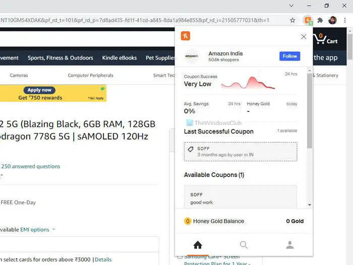Image resolution: width=353 pixels, height=265 pixels.
Task: Restore down the Chrome window
Action: click(327, 6)
